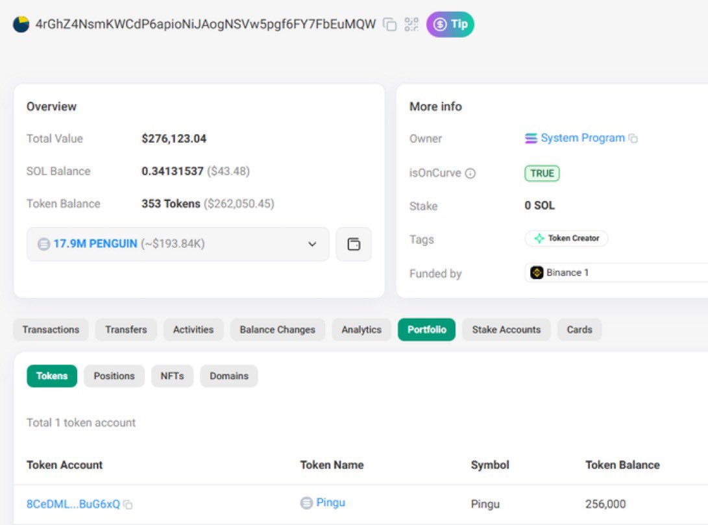
Task: Click the Binance logo icon
Action: (x=537, y=273)
